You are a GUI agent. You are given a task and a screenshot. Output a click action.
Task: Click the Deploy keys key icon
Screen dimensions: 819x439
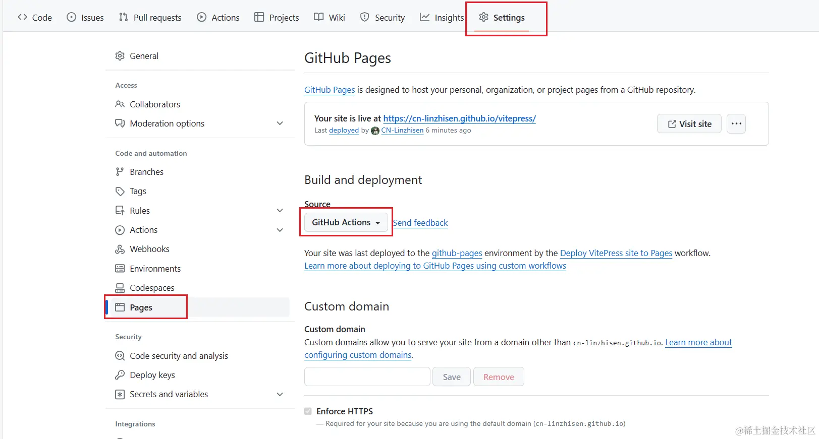(120, 375)
